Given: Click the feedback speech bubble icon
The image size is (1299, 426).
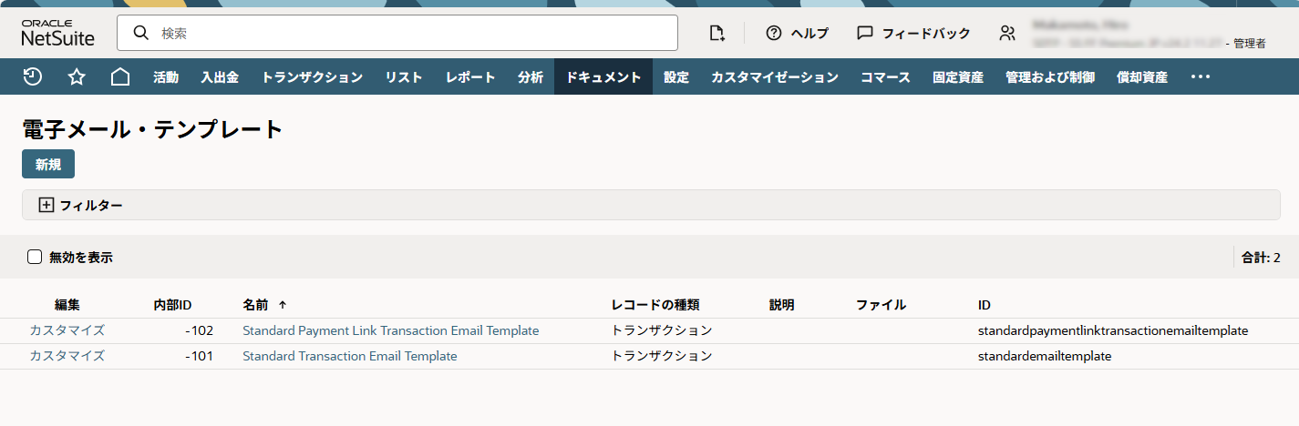Looking at the screenshot, I should pos(865,33).
